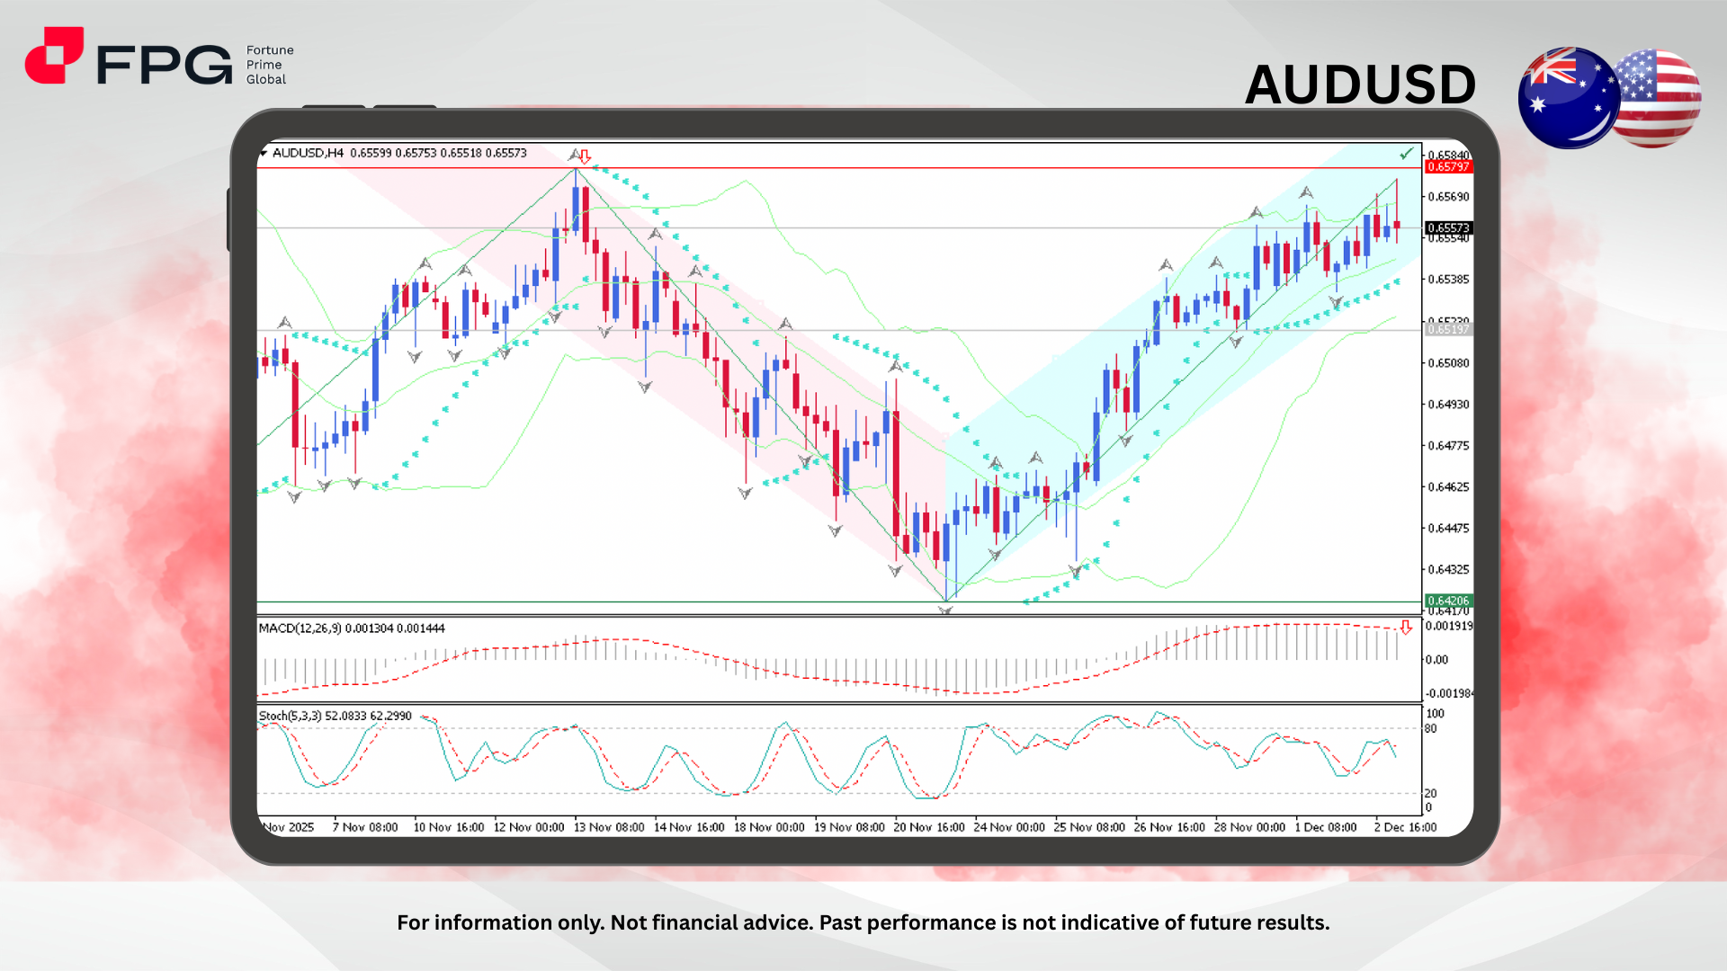This screenshot has height=971, width=1727.
Task: Click the 13 Nov 08:00 time axis label
Action: point(609,827)
